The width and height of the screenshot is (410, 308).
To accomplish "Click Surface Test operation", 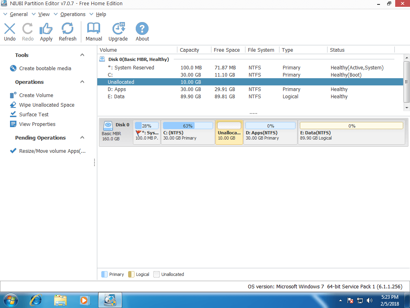I will (x=34, y=114).
